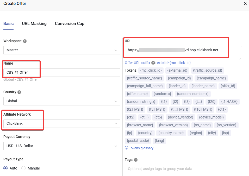Open the Affiliate Network dropdown showing ClickBank
The width and height of the screenshot is (249, 176).
click(x=62, y=124)
